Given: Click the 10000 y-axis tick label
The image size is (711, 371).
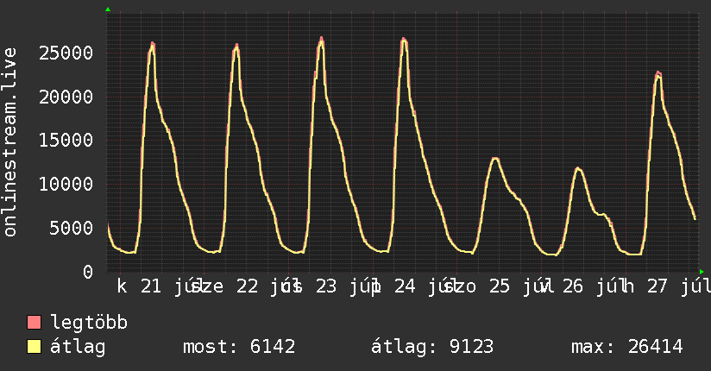Looking at the screenshot, I should click(66, 185).
